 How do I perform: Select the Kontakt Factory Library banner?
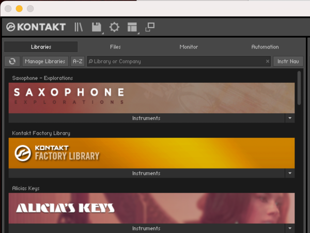[151, 153]
